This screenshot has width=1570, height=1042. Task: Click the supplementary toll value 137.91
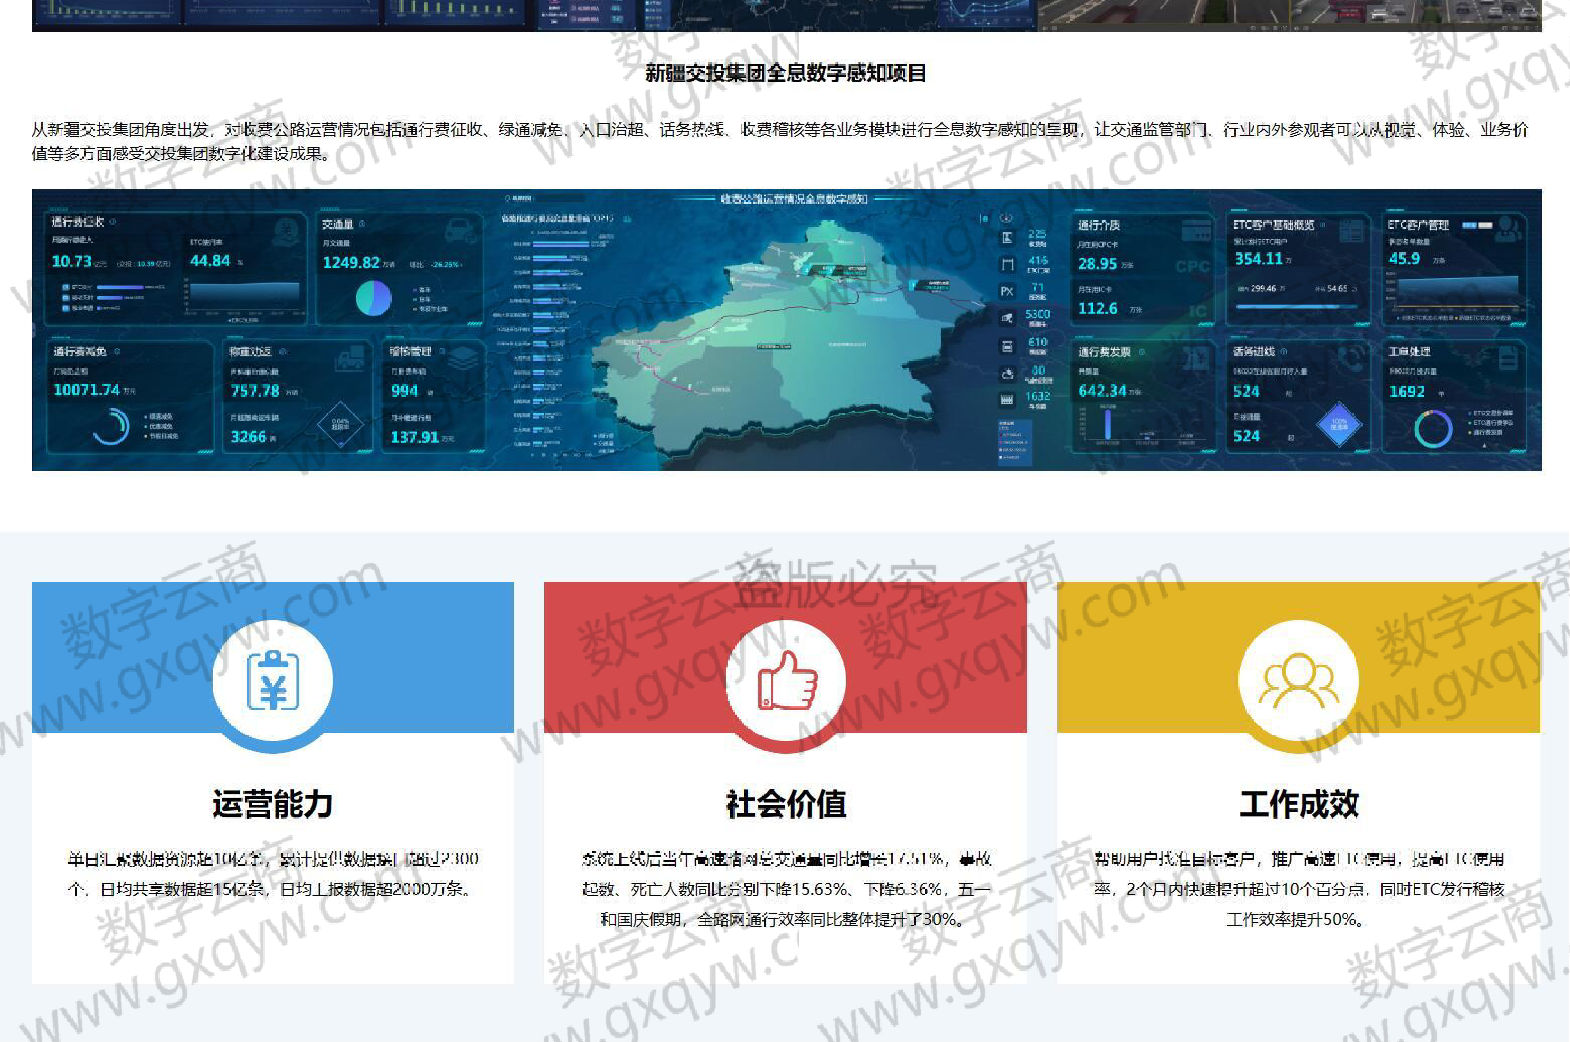coord(415,437)
